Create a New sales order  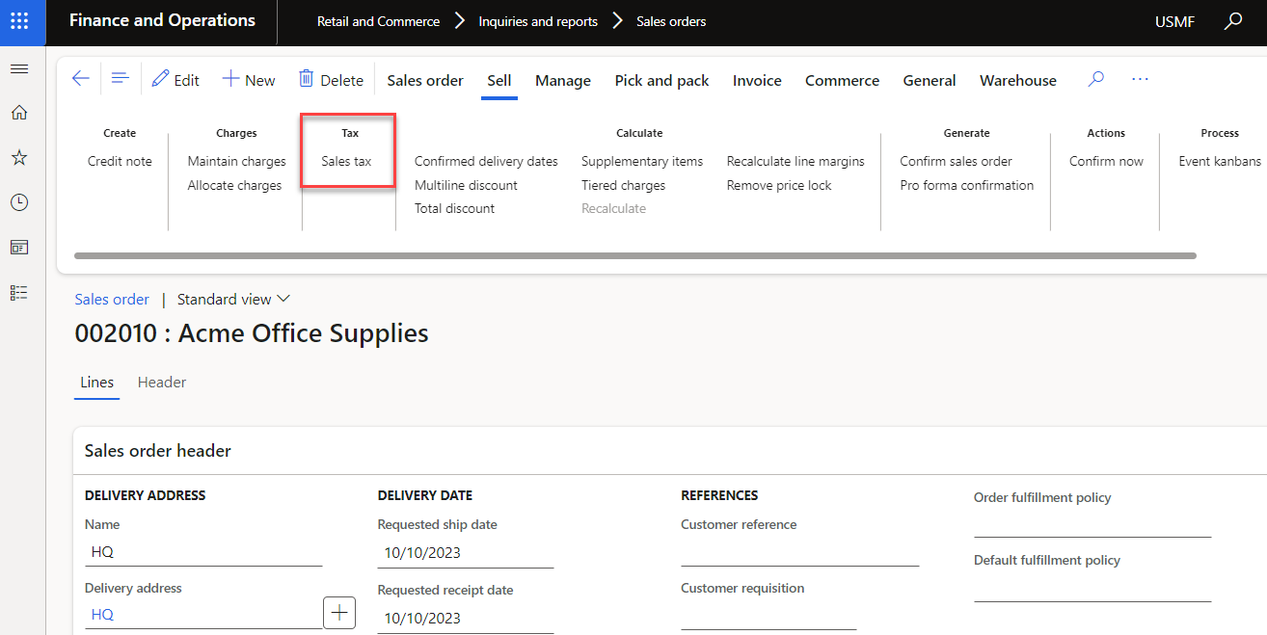point(249,80)
